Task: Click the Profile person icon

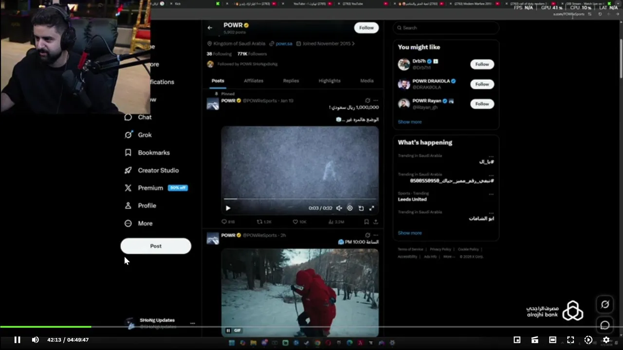Action: click(x=128, y=206)
